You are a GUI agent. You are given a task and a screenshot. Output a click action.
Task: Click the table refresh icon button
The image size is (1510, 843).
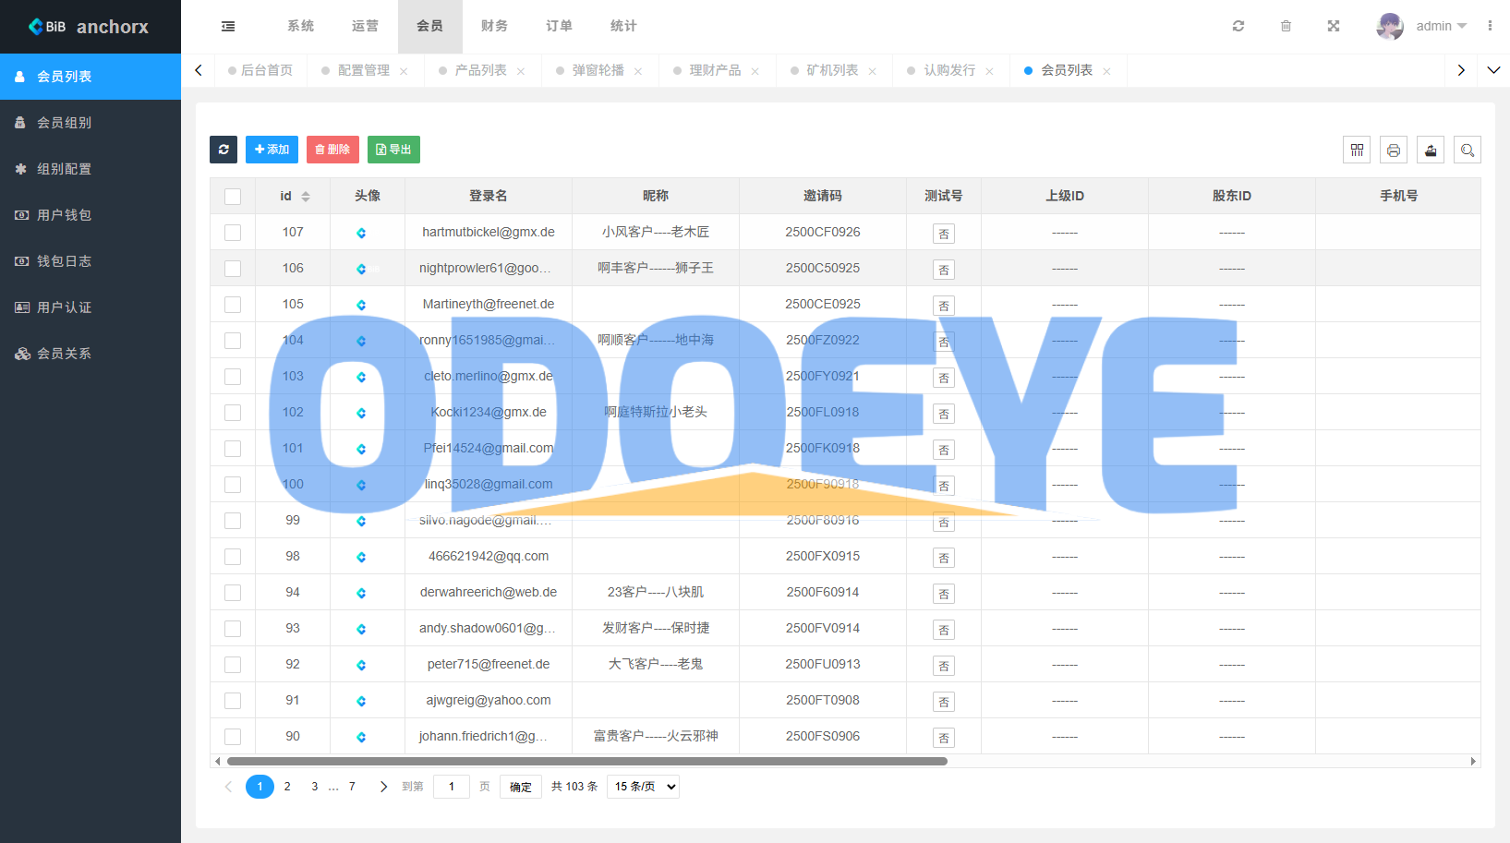click(223, 150)
